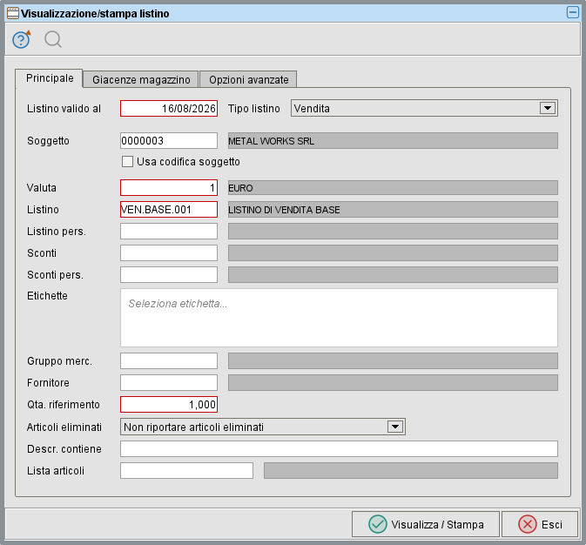This screenshot has height=545, width=586.
Task: Open the help icon in toolbar
Action: click(x=21, y=39)
